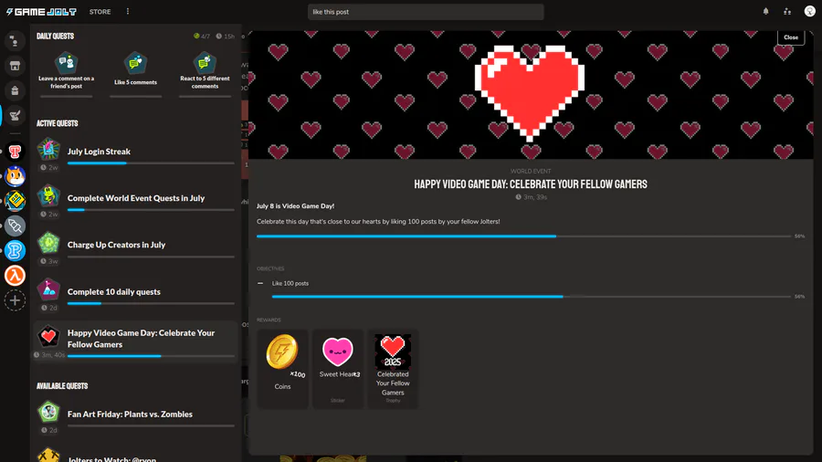The width and height of the screenshot is (822, 462).
Task: Open 'Leave a comment on a friend's post' daily quest
Action: [66, 74]
